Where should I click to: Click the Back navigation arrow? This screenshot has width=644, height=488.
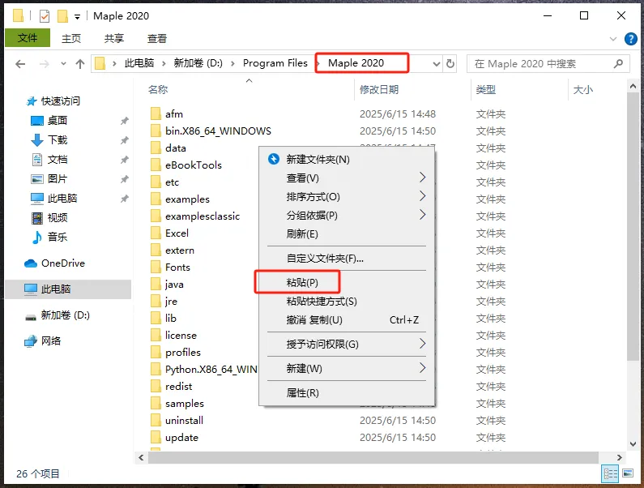click(20, 64)
